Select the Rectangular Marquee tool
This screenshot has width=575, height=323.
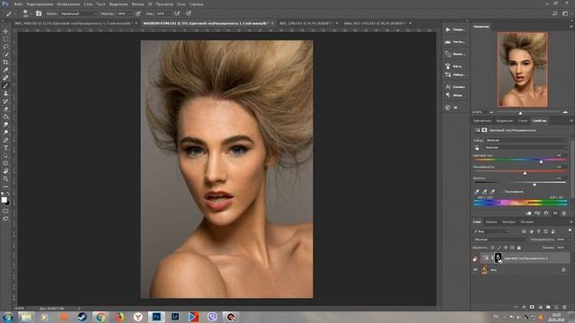[5, 39]
